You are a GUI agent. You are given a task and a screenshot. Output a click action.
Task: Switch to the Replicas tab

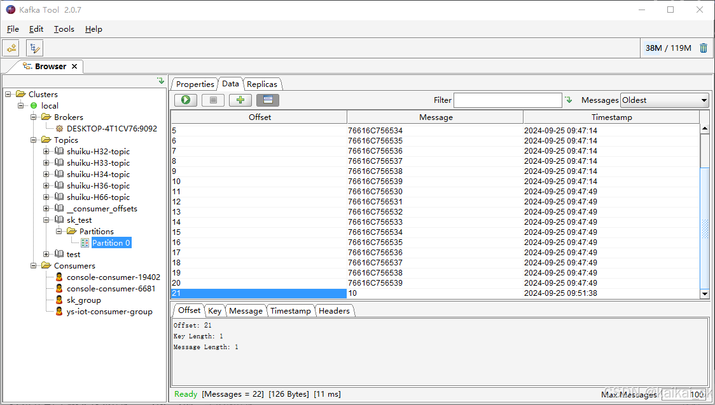click(262, 84)
